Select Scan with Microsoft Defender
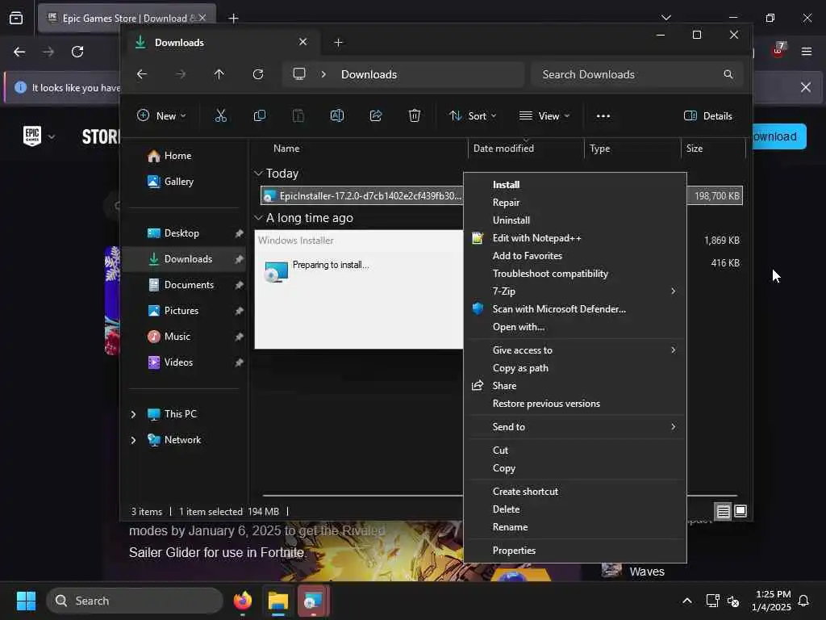 point(574,309)
